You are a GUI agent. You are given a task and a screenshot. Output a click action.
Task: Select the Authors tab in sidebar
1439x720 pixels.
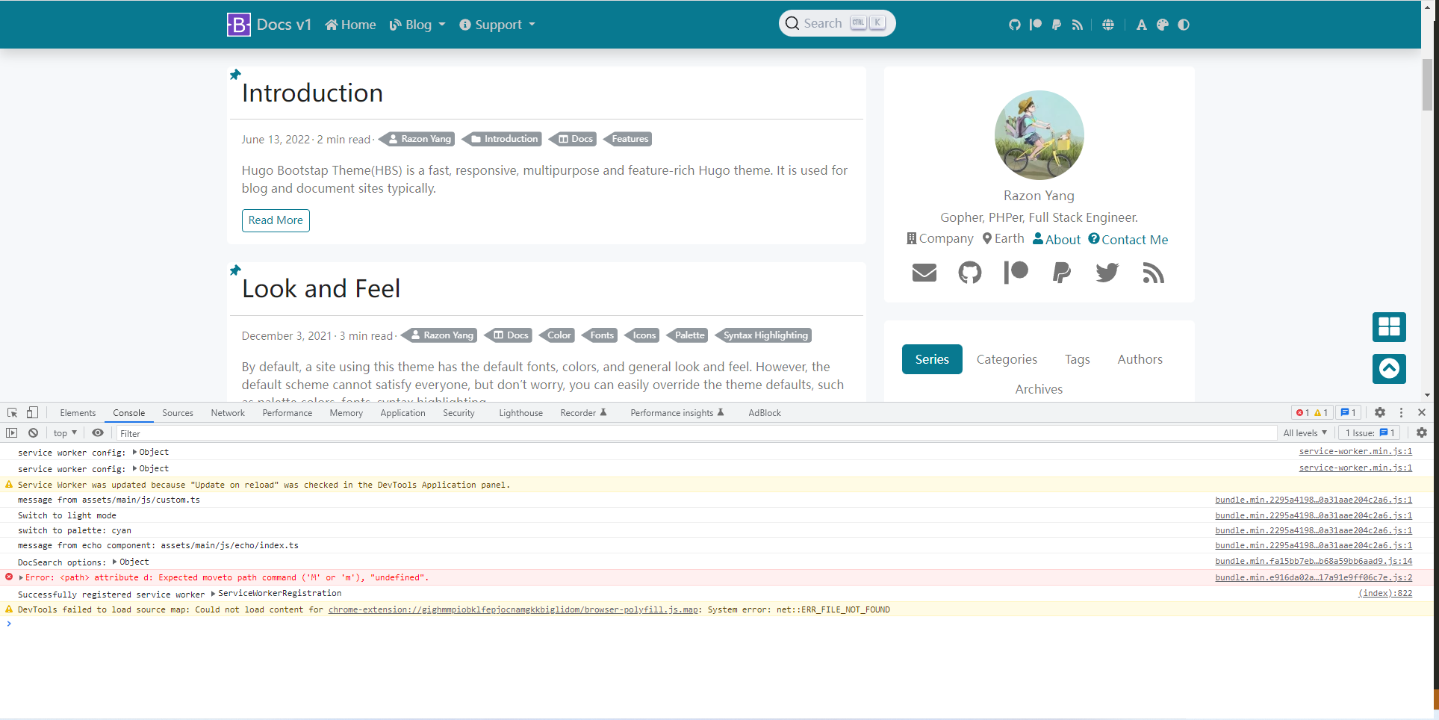[1140, 359]
